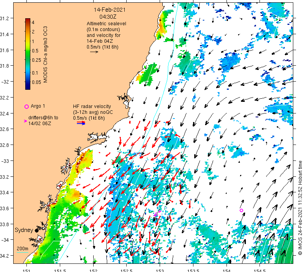The image size is (303, 272).
Task: Click the 'drifters@6h to' legend text
Action: [x=43, y=118]
